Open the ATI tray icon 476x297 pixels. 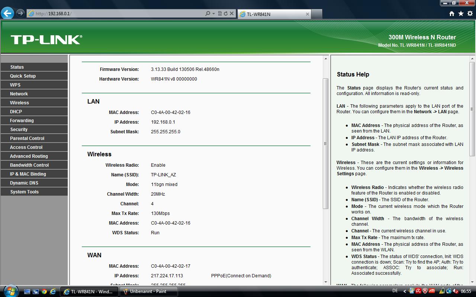click(x=432, y=291)
